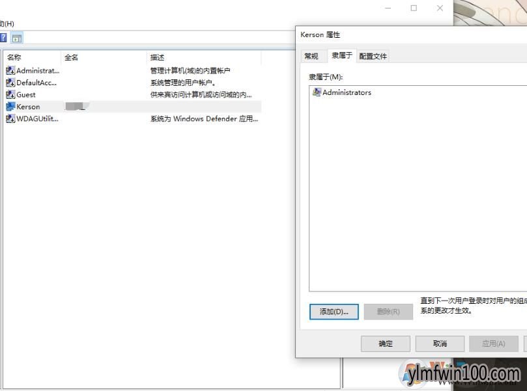The width and height of the screenshot is (527, 391).
Task: Sort by the 名称 column header
Action: pyautogui.click(x=14, y=57)
